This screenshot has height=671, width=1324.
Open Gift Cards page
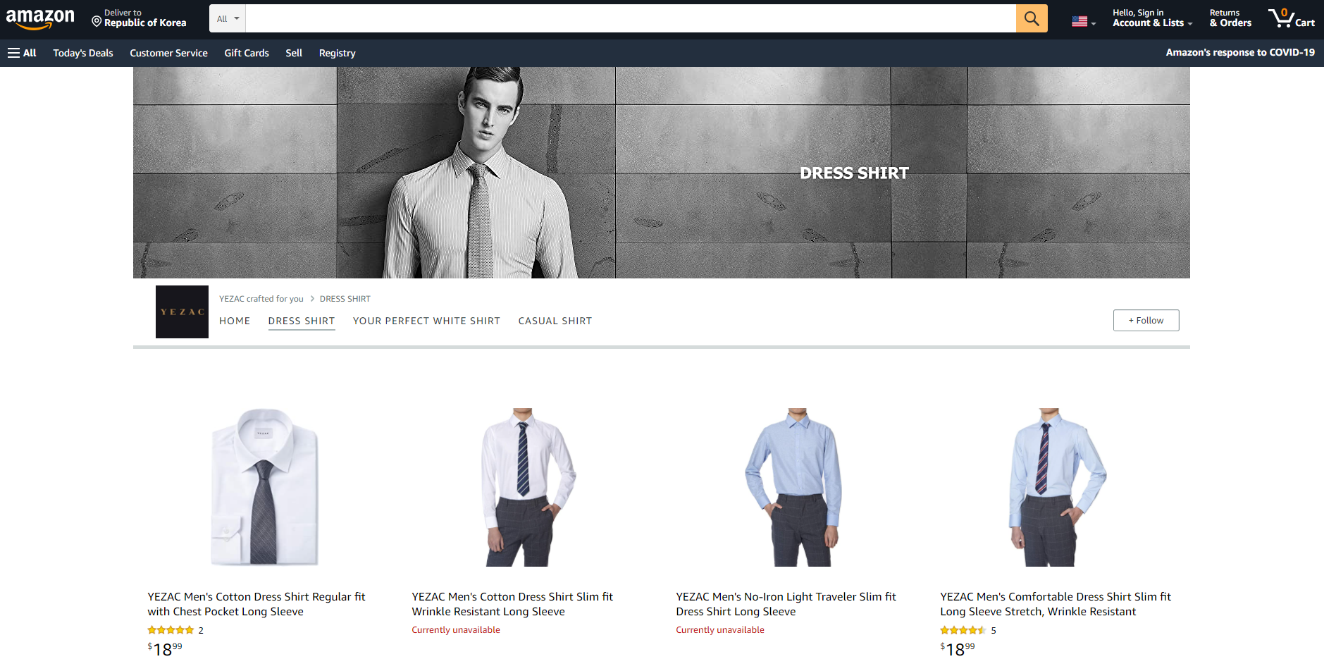[247, 53]
